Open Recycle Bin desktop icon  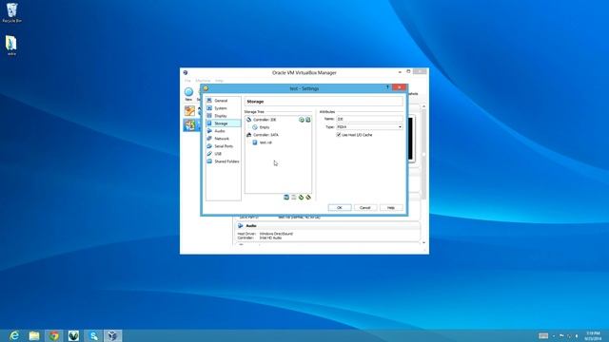[x=12, y=12]
